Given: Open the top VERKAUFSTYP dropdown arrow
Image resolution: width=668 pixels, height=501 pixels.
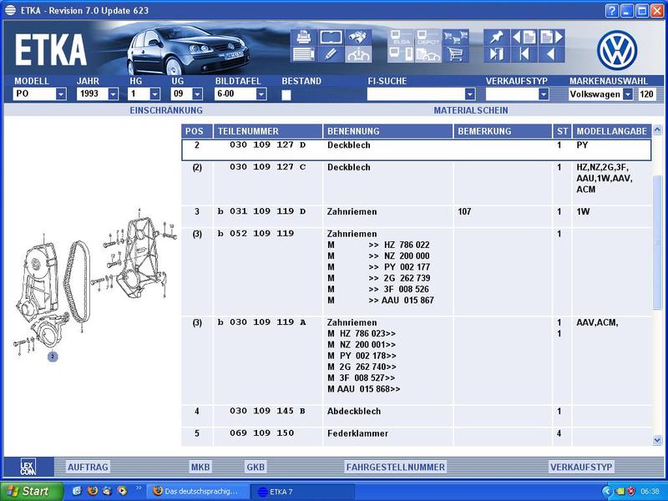Looking at the screenshot, I should tap(544, 94).
